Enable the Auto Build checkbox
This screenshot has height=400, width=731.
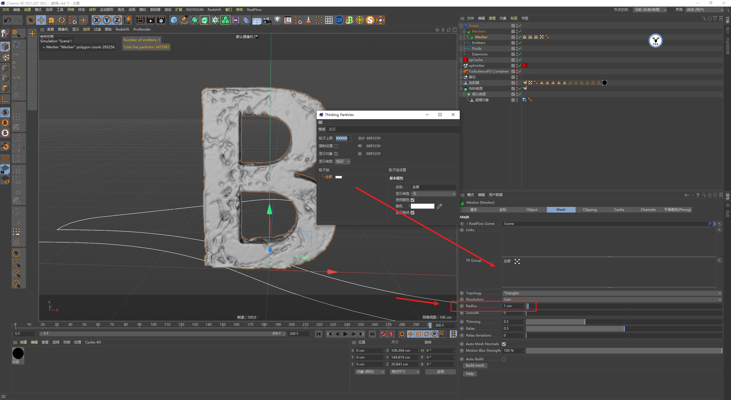coord(504,359)
